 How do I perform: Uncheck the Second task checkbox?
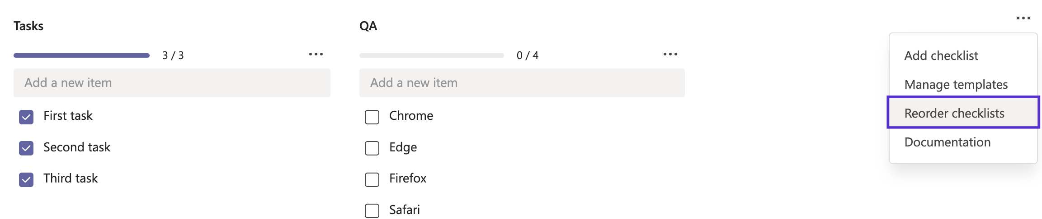(x=26, y=148)
